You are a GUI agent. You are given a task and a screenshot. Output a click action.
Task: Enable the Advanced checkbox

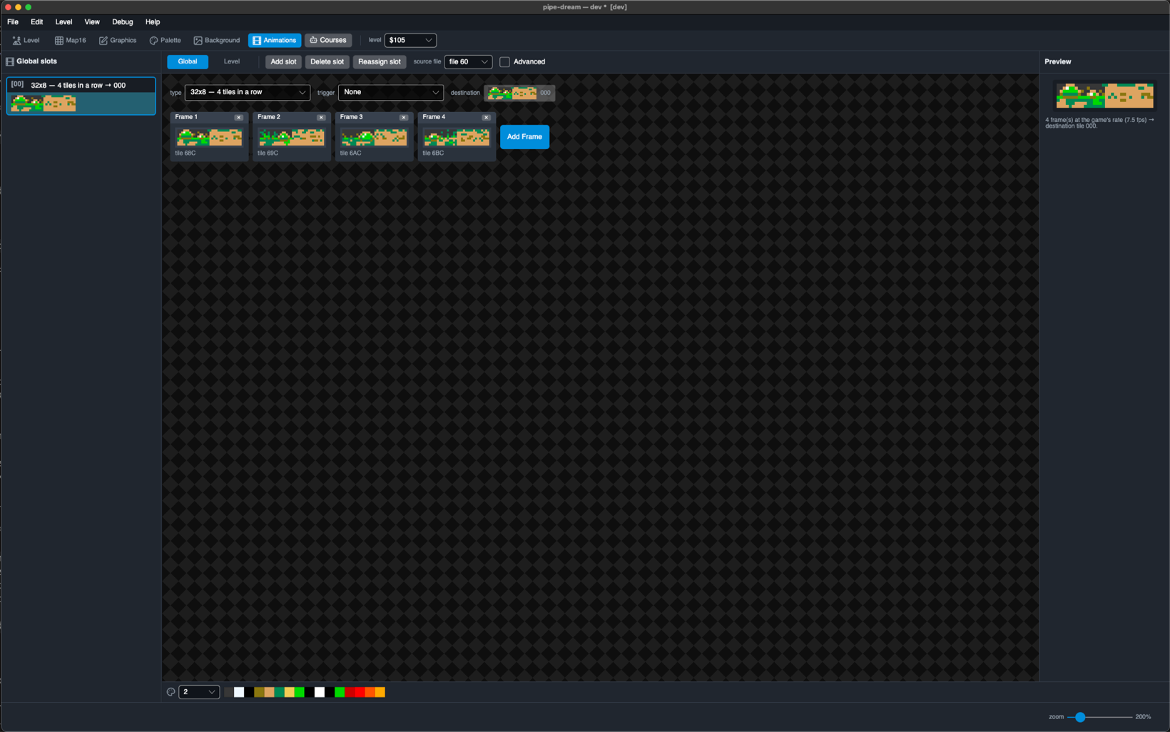pos(505,62)
